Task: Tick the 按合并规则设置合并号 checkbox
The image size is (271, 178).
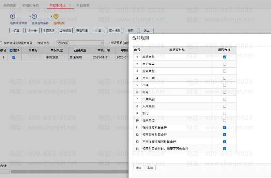Action: [1, 43]
